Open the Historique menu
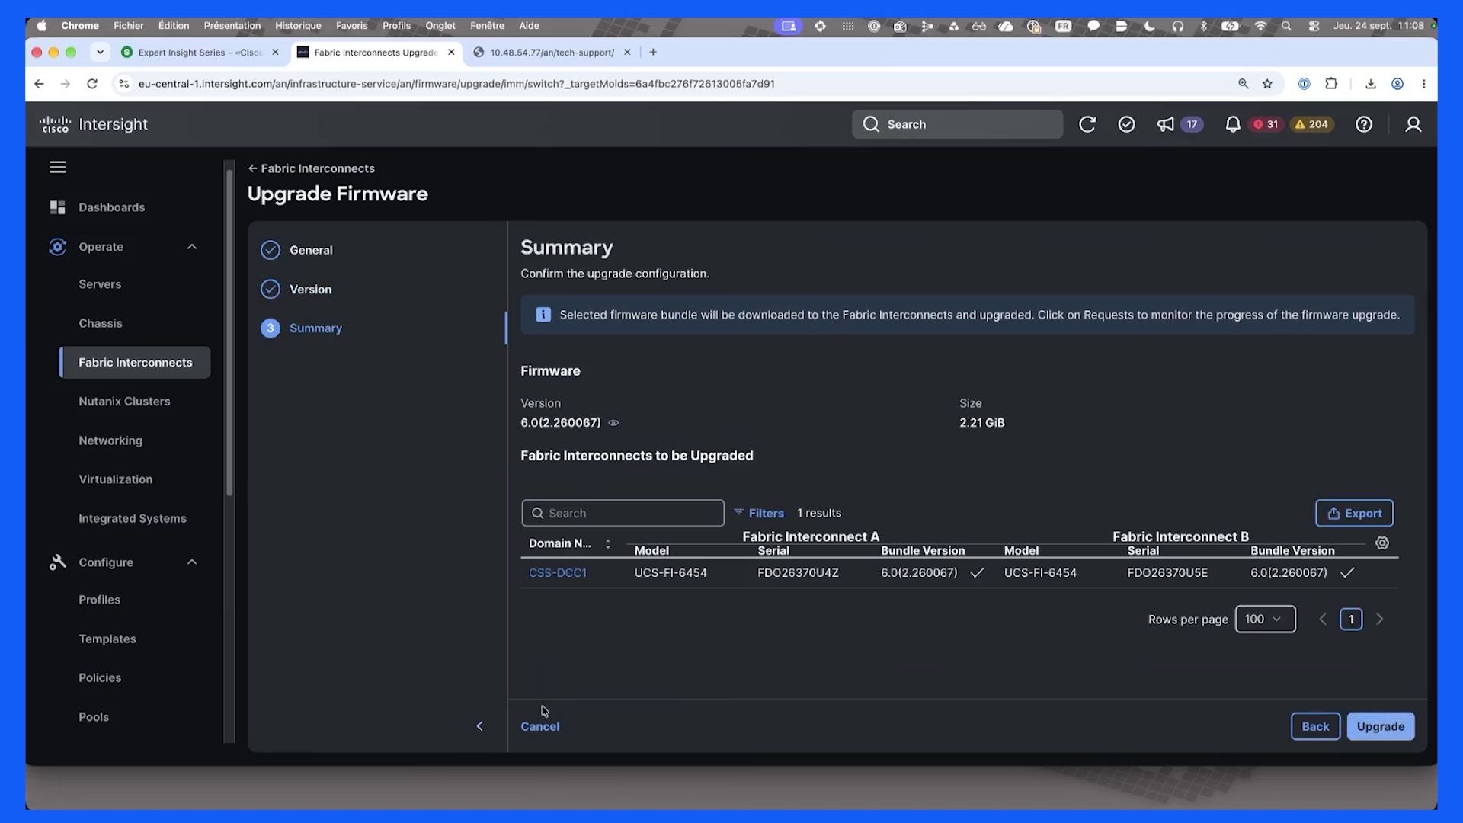1463x823 pixels. pos(298,25)
